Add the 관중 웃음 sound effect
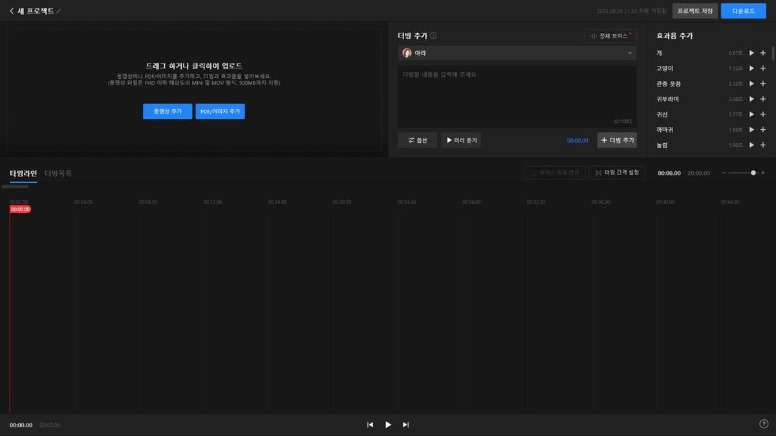 coord(763,84)
